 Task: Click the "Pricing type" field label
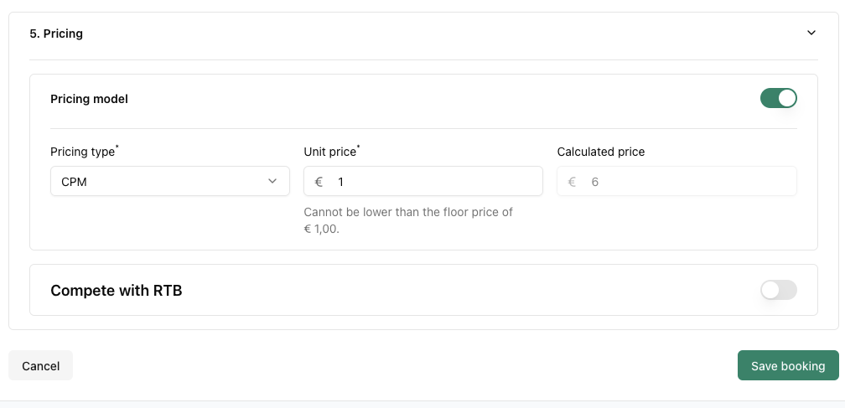pyautogui.click(x=82, y=152)
